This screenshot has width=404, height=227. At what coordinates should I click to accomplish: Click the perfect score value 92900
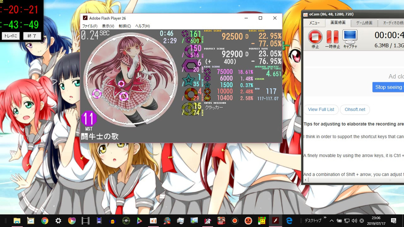[232, 54]
